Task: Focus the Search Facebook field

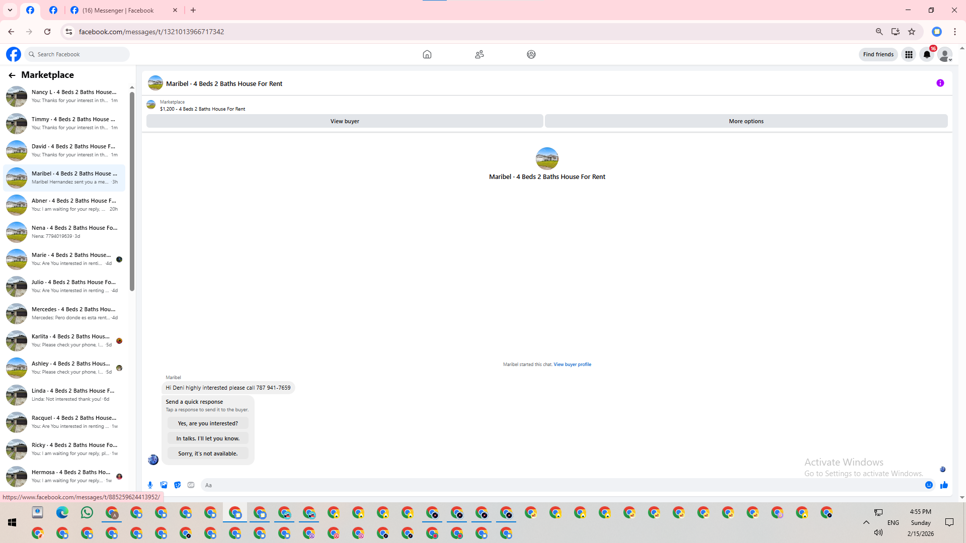Action: coord(77,54)
